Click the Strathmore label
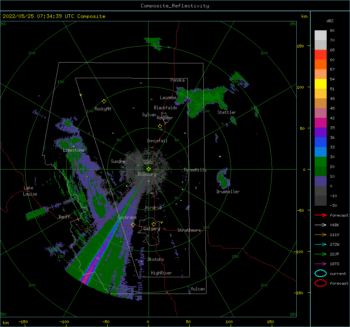The height and width of the screenshot is (327, 350). click(189, 230)
